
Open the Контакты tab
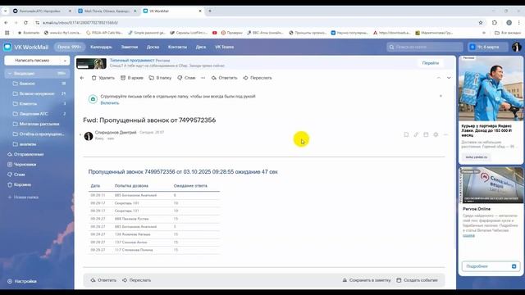(177, 48)
